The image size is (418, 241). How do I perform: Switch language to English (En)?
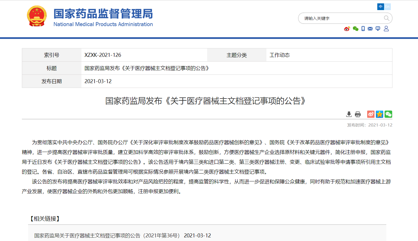[x=387, y=6]
